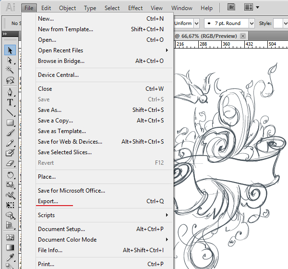Select the Direct Selection tool
Image resolution: width=288 pixels, height=269 pixels.
click(10, 60)
